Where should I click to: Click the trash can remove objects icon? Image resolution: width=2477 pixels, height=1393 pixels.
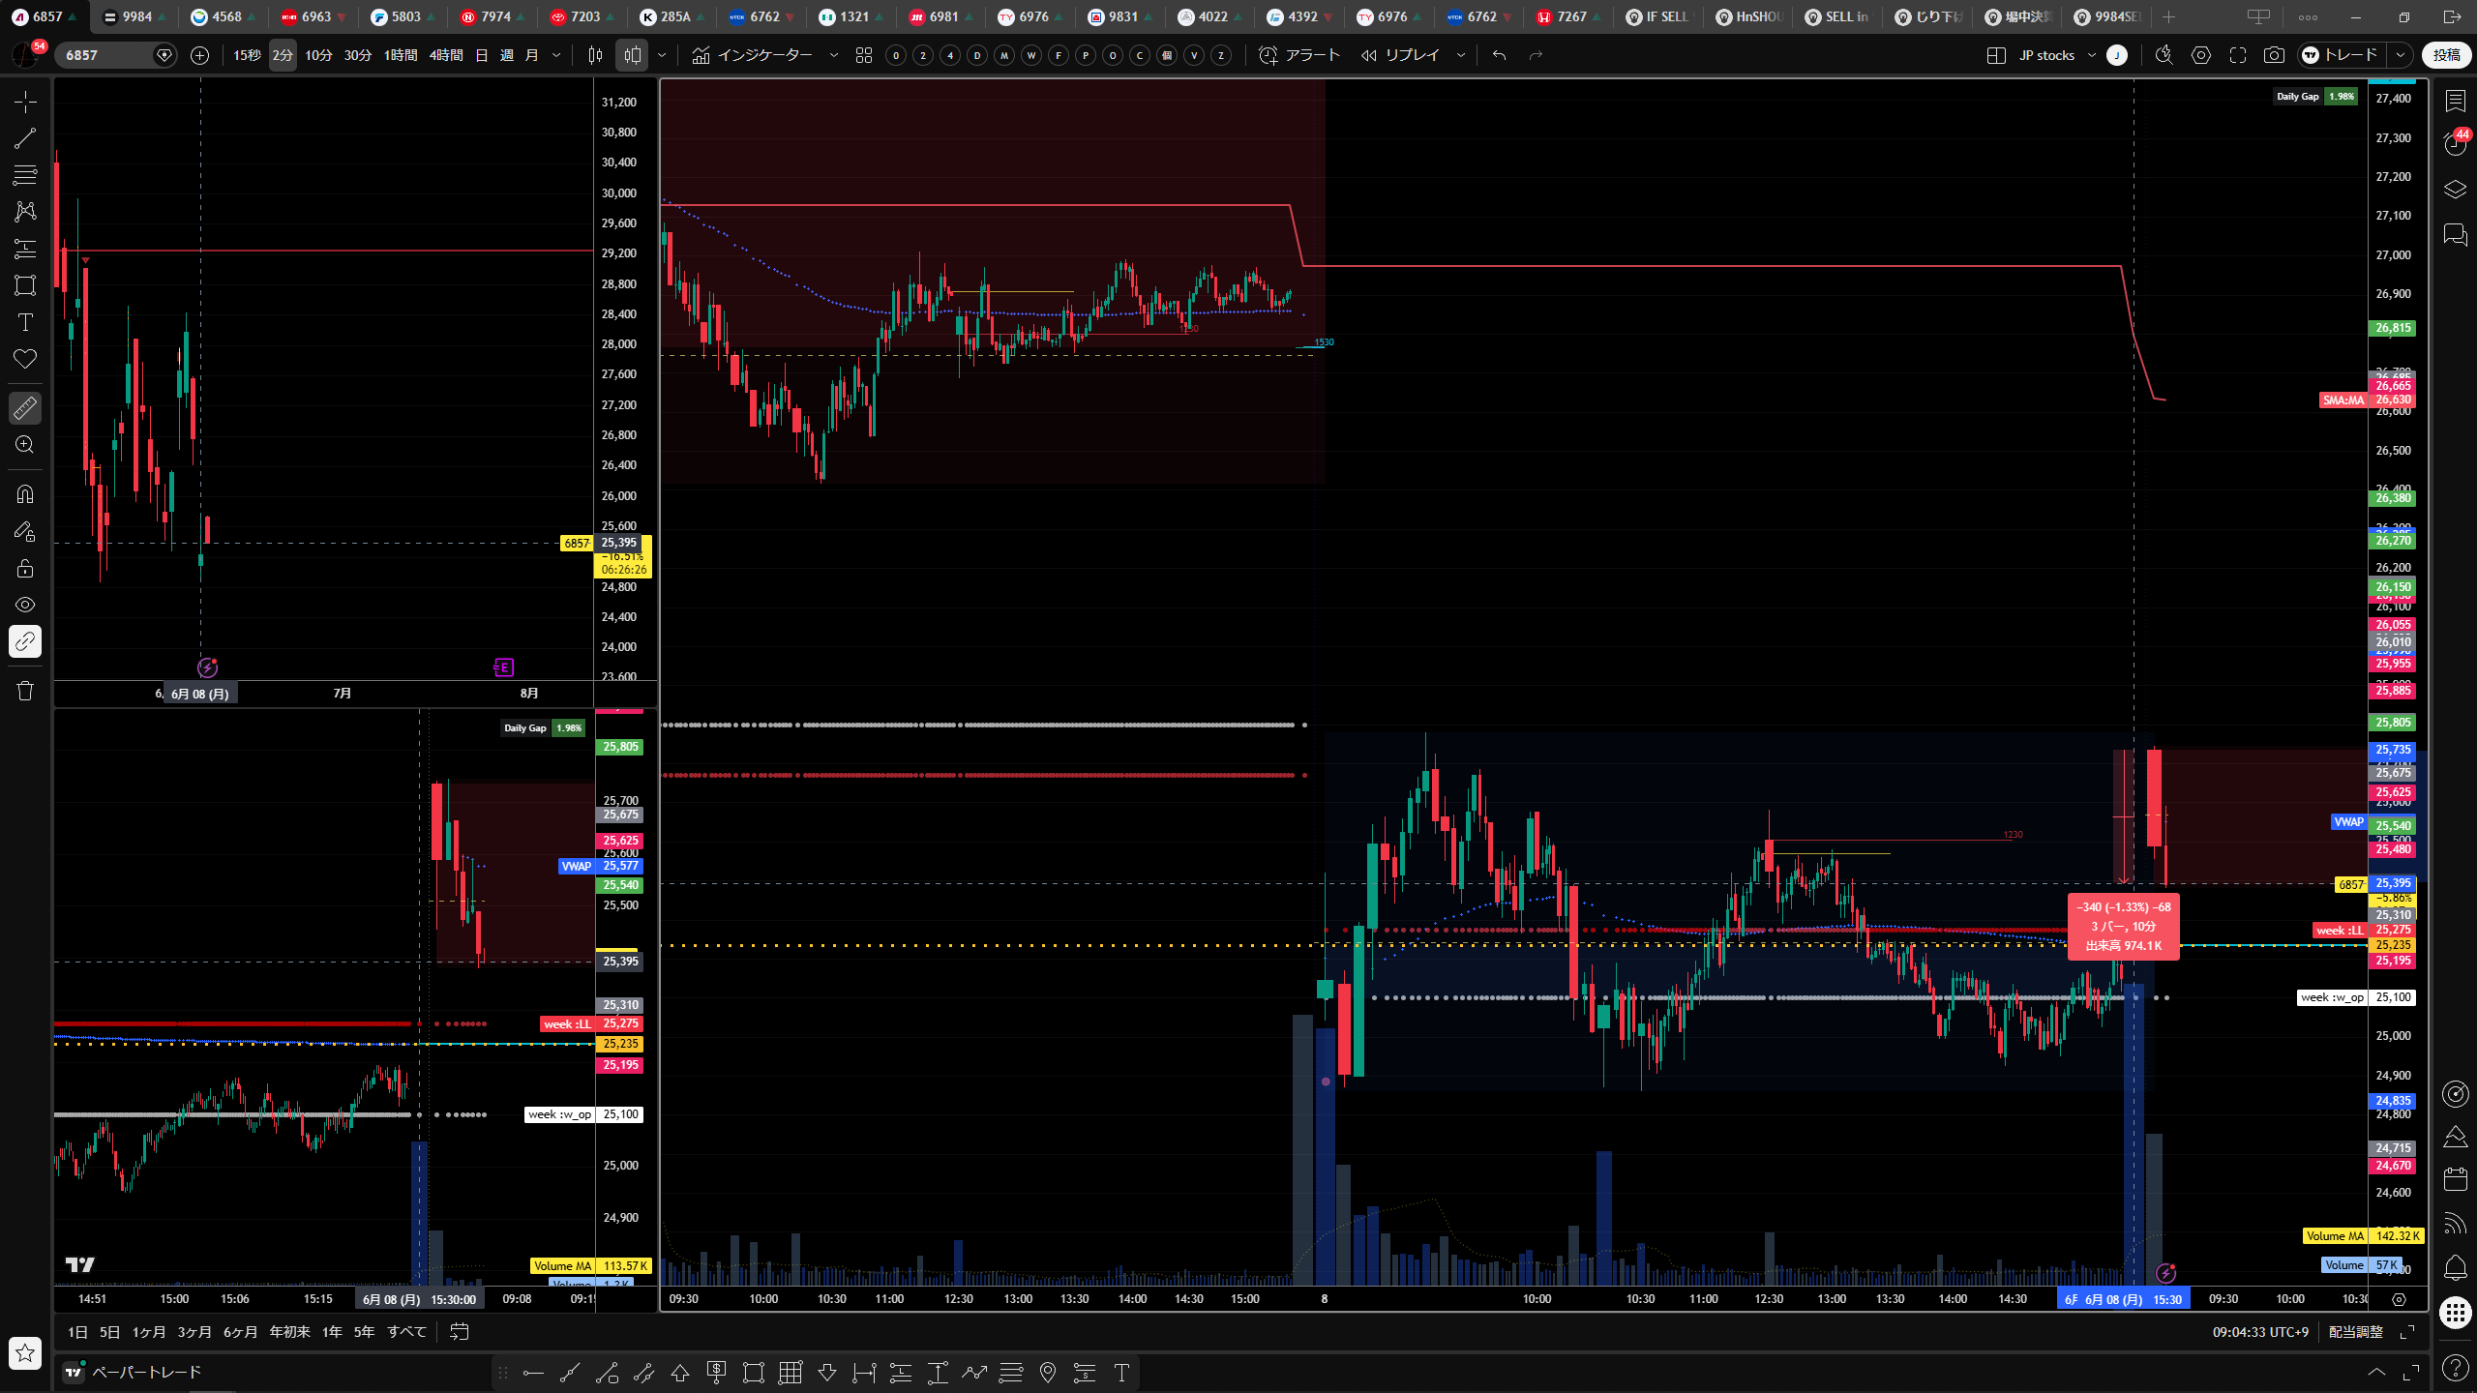pos(25,691)
